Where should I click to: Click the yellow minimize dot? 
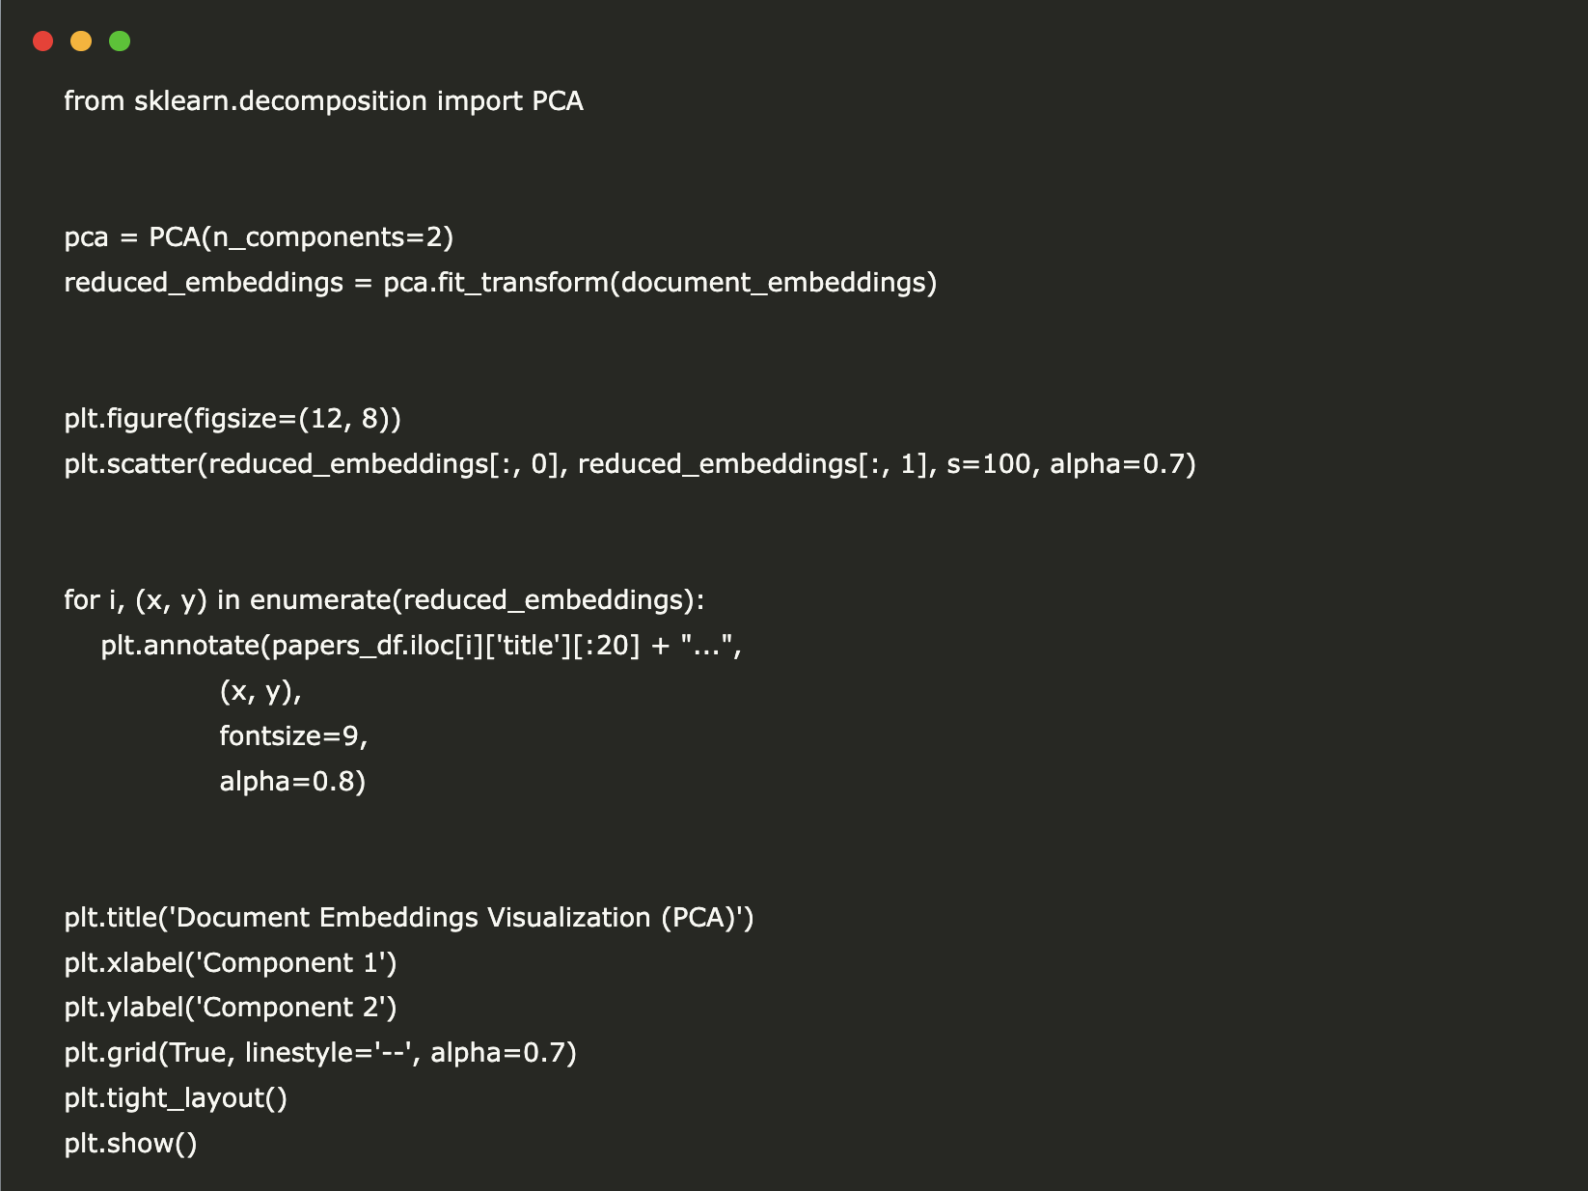pyautogui.click(x=81, y=41)
